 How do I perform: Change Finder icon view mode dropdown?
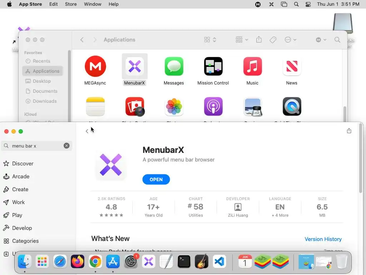point(210,40)
